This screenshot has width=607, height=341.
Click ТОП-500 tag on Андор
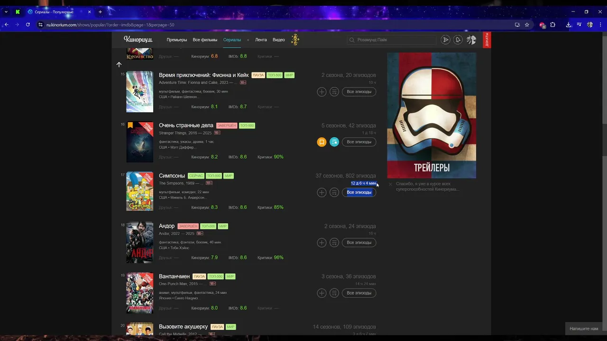pos(208,226)
